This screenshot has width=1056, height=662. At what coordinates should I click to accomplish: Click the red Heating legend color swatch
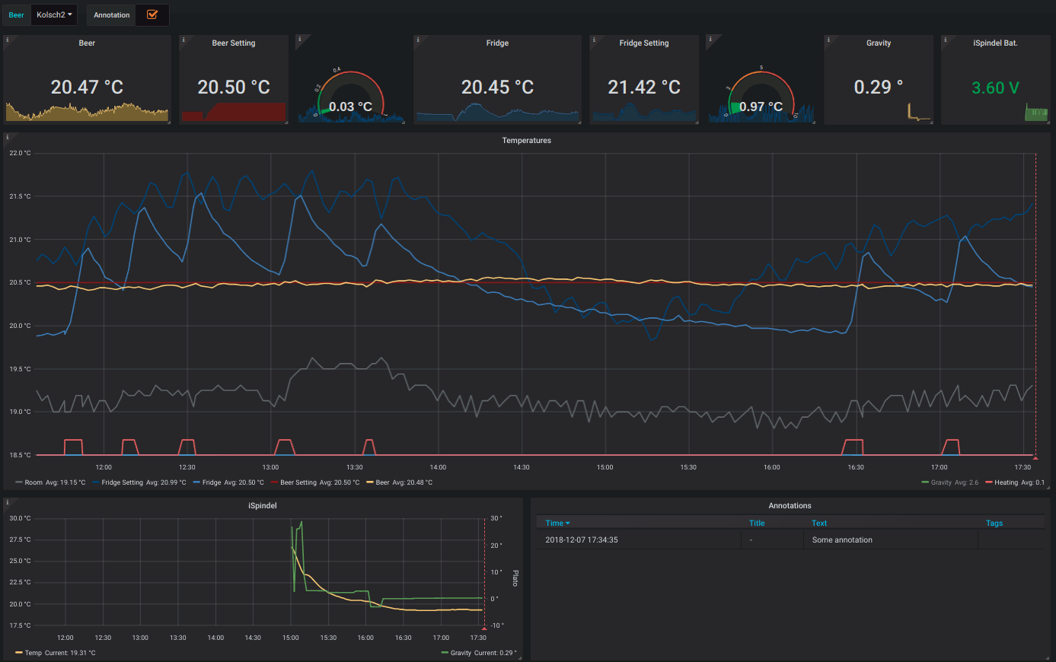pyautogui.click(x=989, y=482)
